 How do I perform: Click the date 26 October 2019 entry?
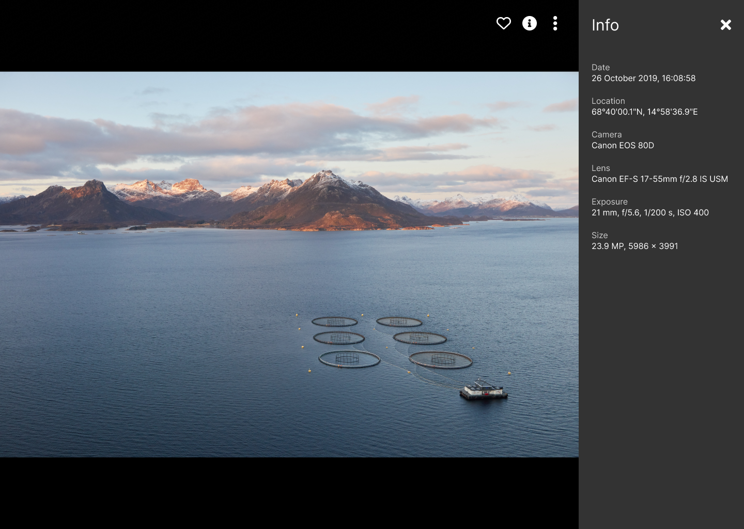coord(644,78)
